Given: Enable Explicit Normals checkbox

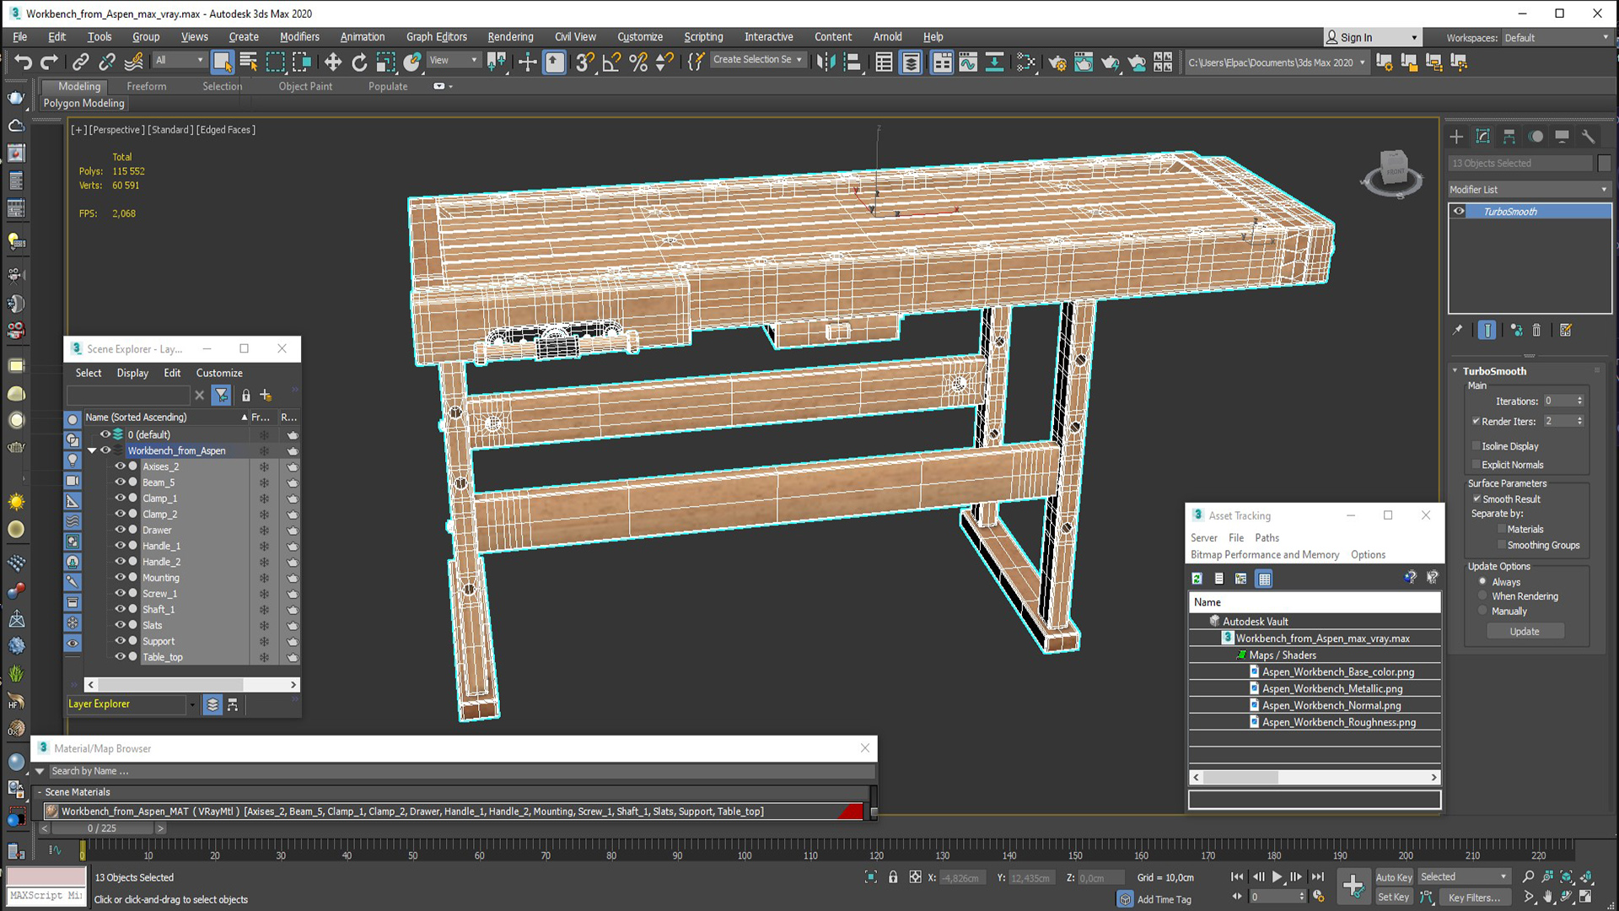Looking at the screenshot, I should (1476, 465).
